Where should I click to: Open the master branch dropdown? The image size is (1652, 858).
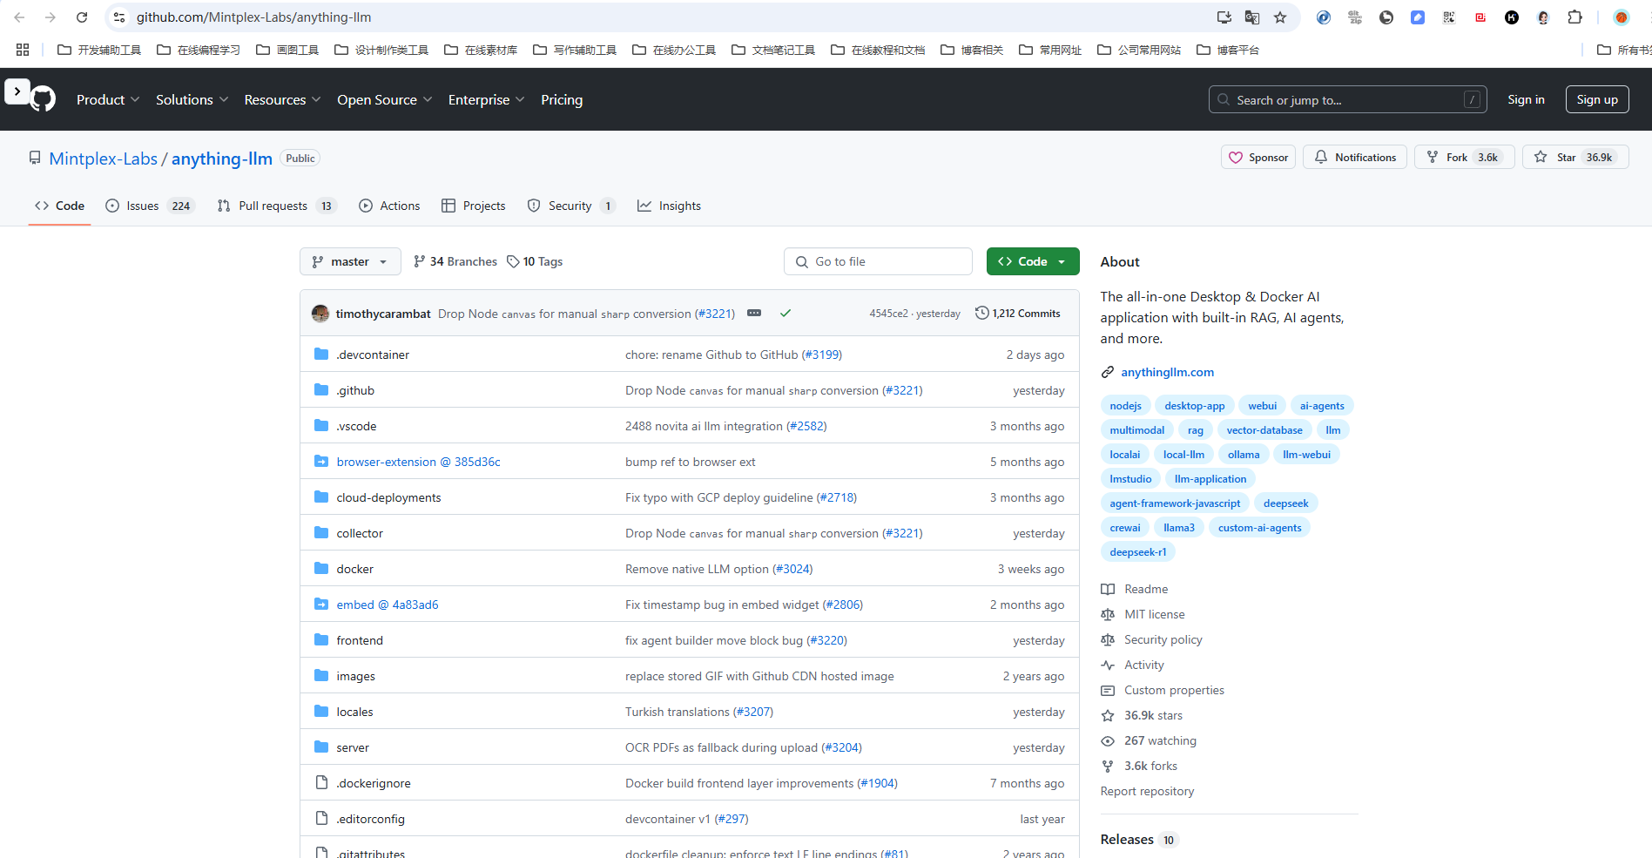click(x=350, y=261)
